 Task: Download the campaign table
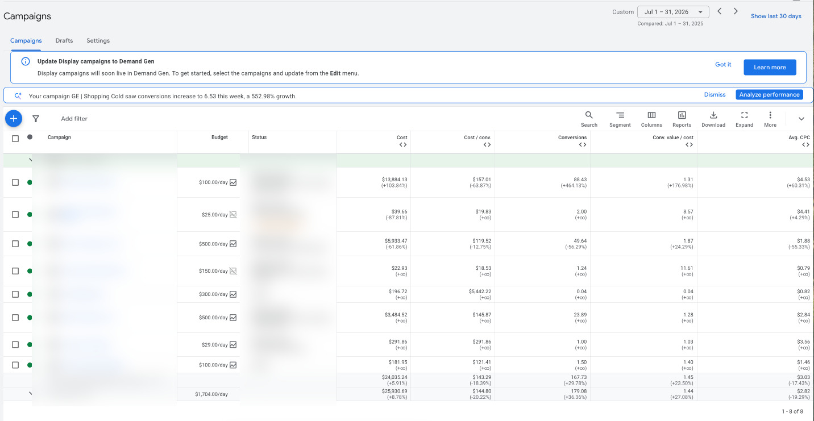713,119
